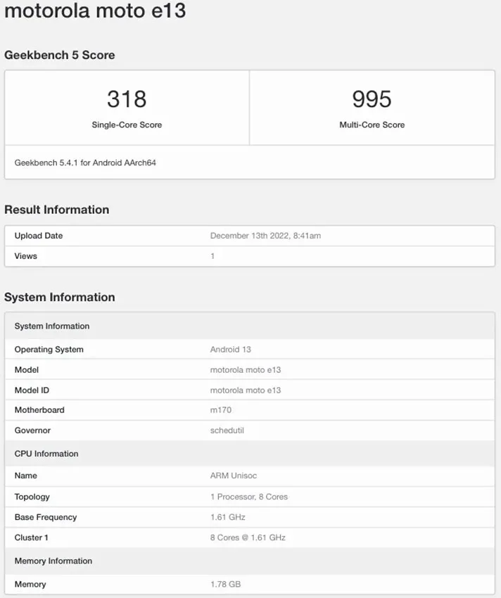Viewport: 501px width, 598px height.
Task: Click the CPU Information table header row
Action: 250,454
